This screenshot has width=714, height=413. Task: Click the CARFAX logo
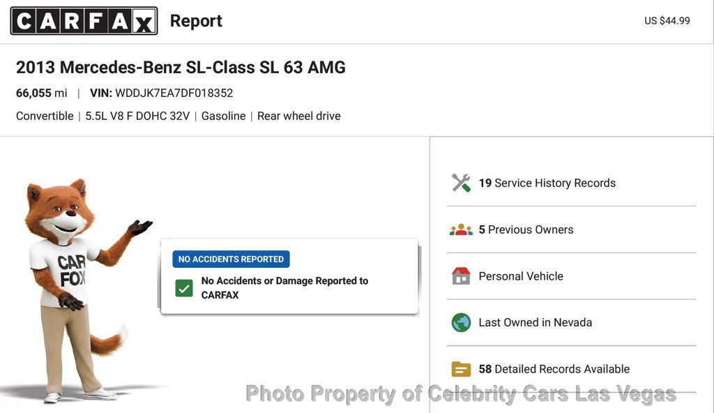click(84, 20)
